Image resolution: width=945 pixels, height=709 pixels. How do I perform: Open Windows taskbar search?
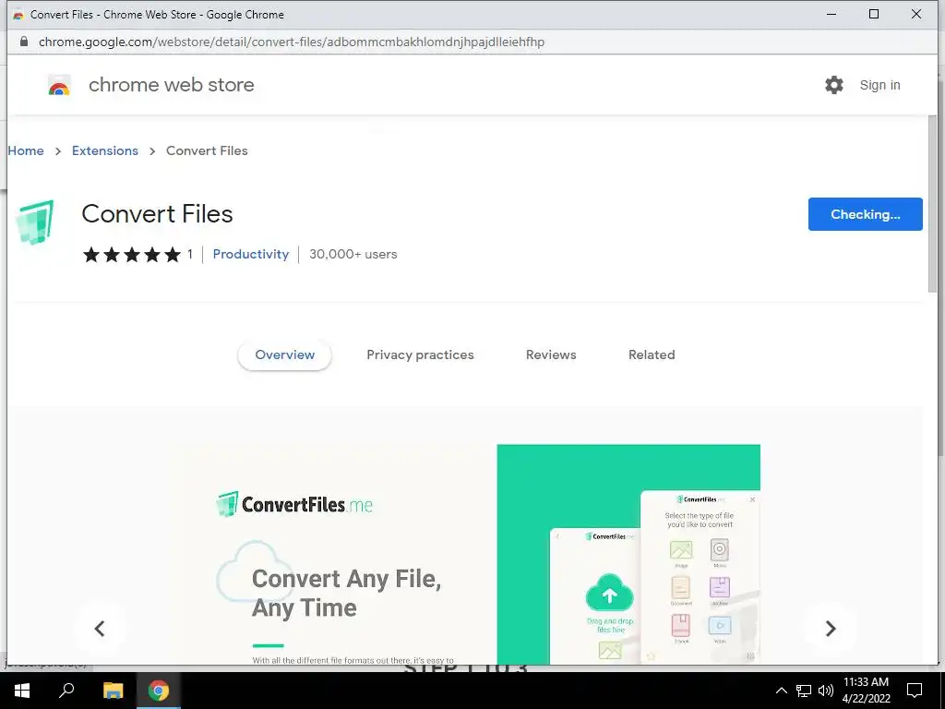(66, 691)
